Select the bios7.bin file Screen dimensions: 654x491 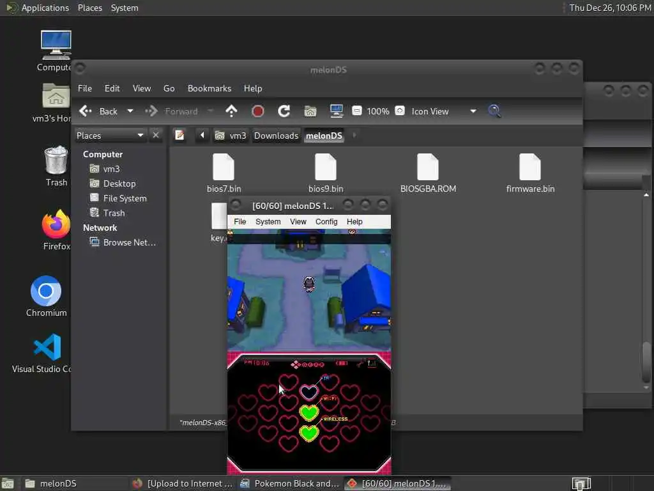[x=224, y=173]
